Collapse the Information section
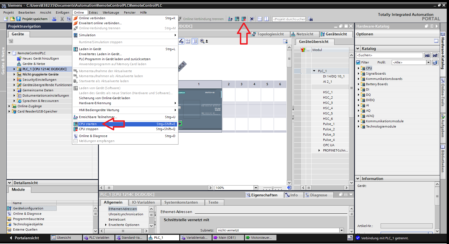The width and height of the screenshot is (449, 244). (358, 179)
